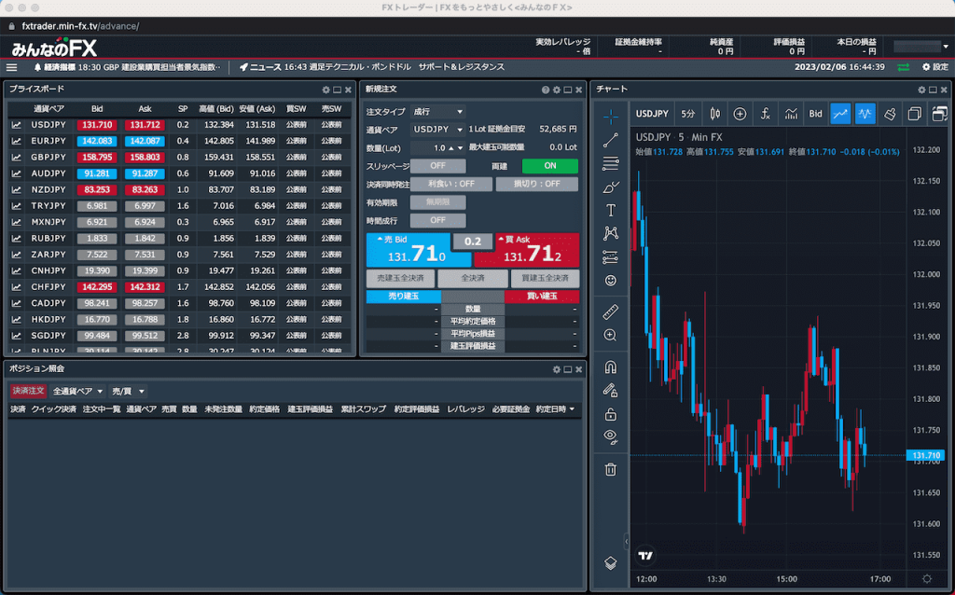Screen dimensions: 955x595
Task: Toggle the 時間成行 OFF button
Action: point(438,220)
